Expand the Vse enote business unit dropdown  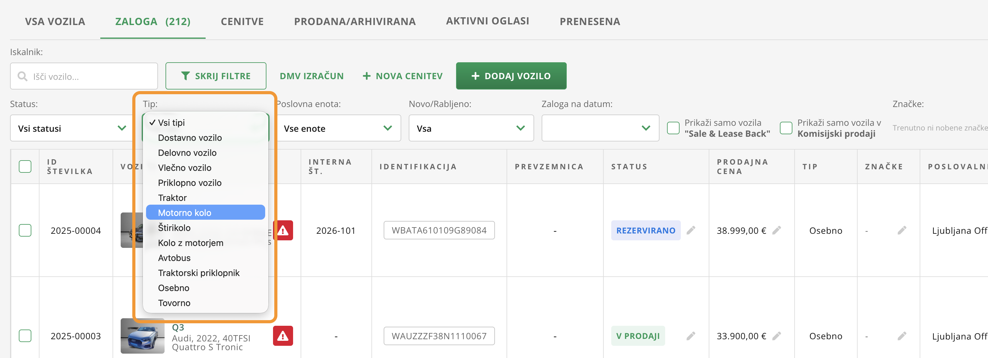(x=338, y=128)
